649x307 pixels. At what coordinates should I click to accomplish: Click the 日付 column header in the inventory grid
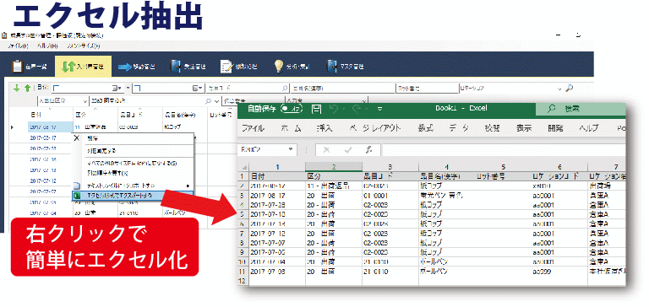point(50,114)
